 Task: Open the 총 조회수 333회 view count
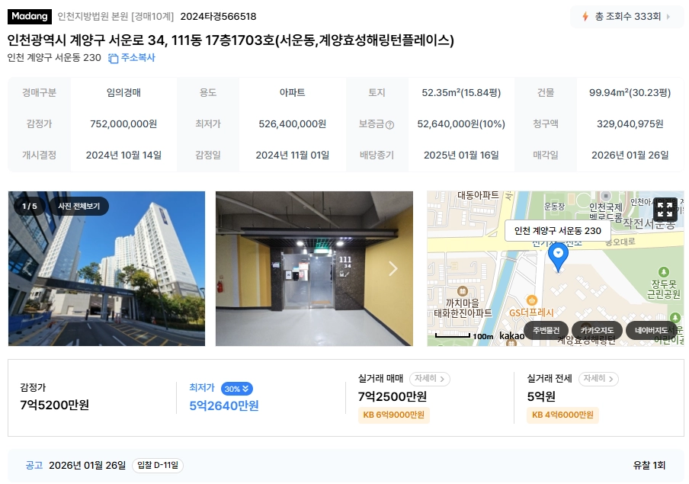click(627, 17)
